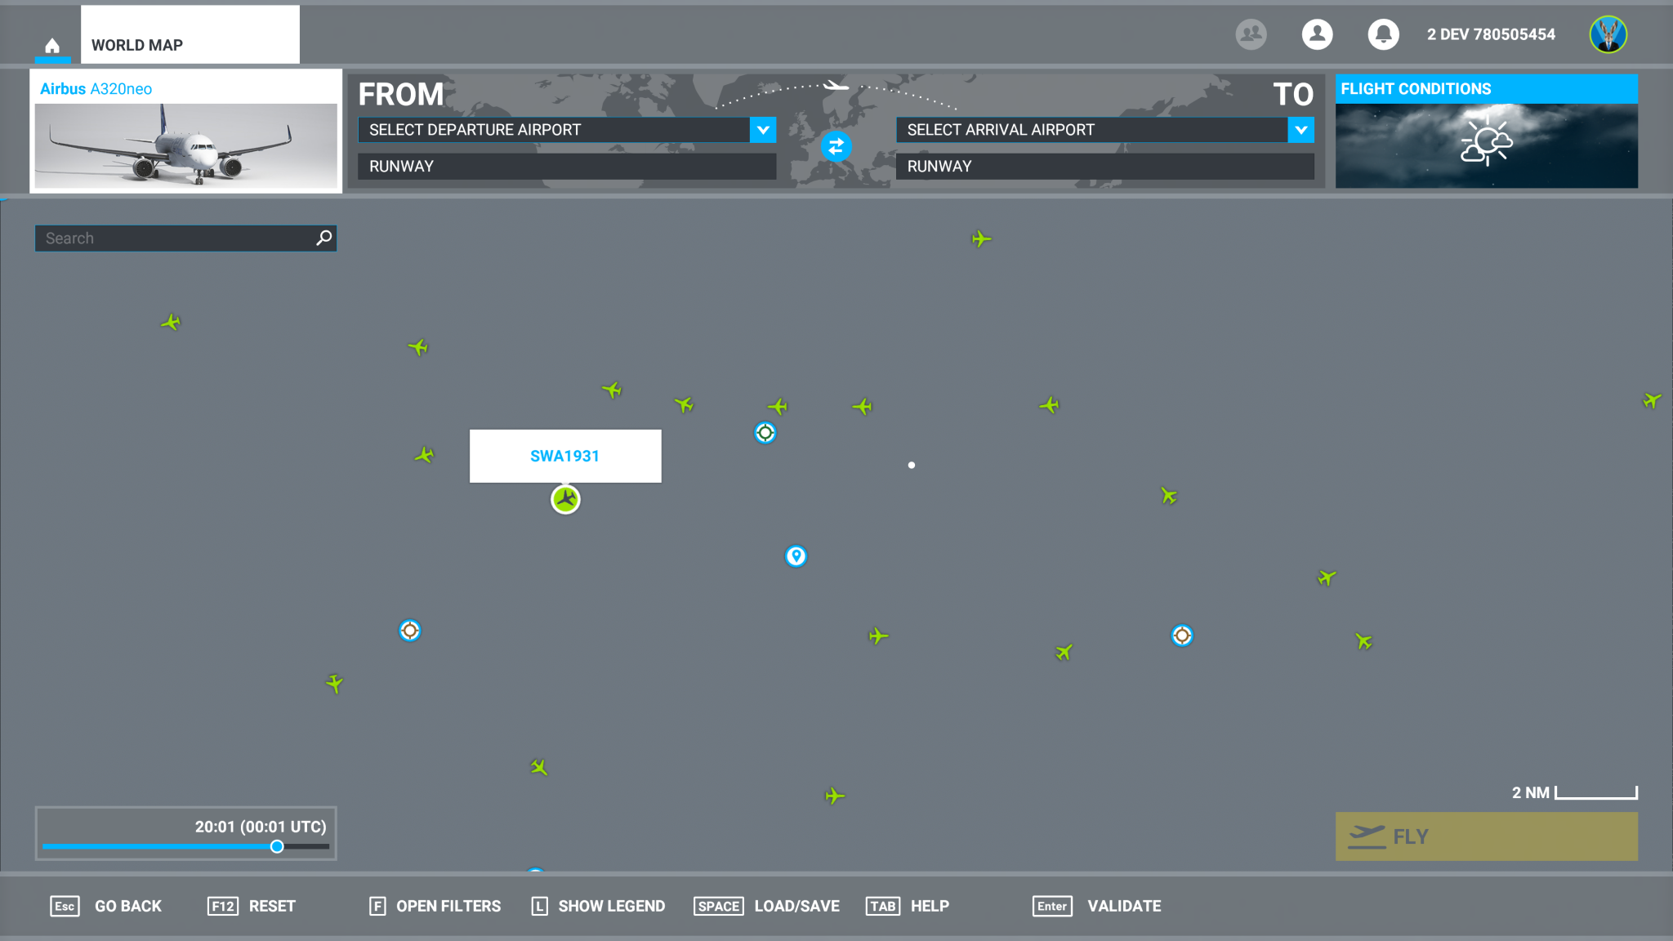
Task: Expand the departure airport dropdown arrow
Action: pyautogui.click(x=763, y=130)
